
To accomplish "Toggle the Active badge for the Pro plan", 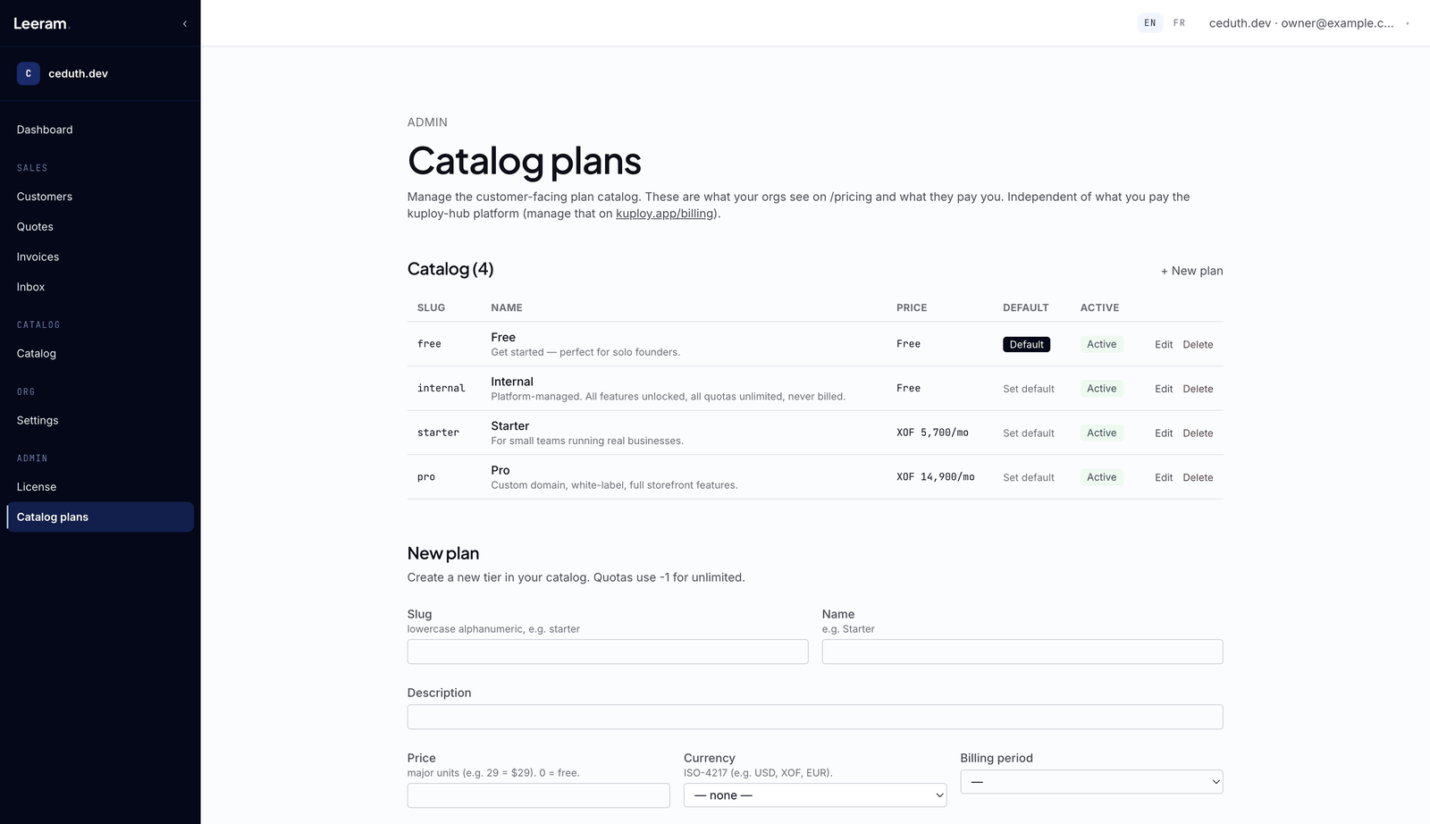I will (1101, 477).
